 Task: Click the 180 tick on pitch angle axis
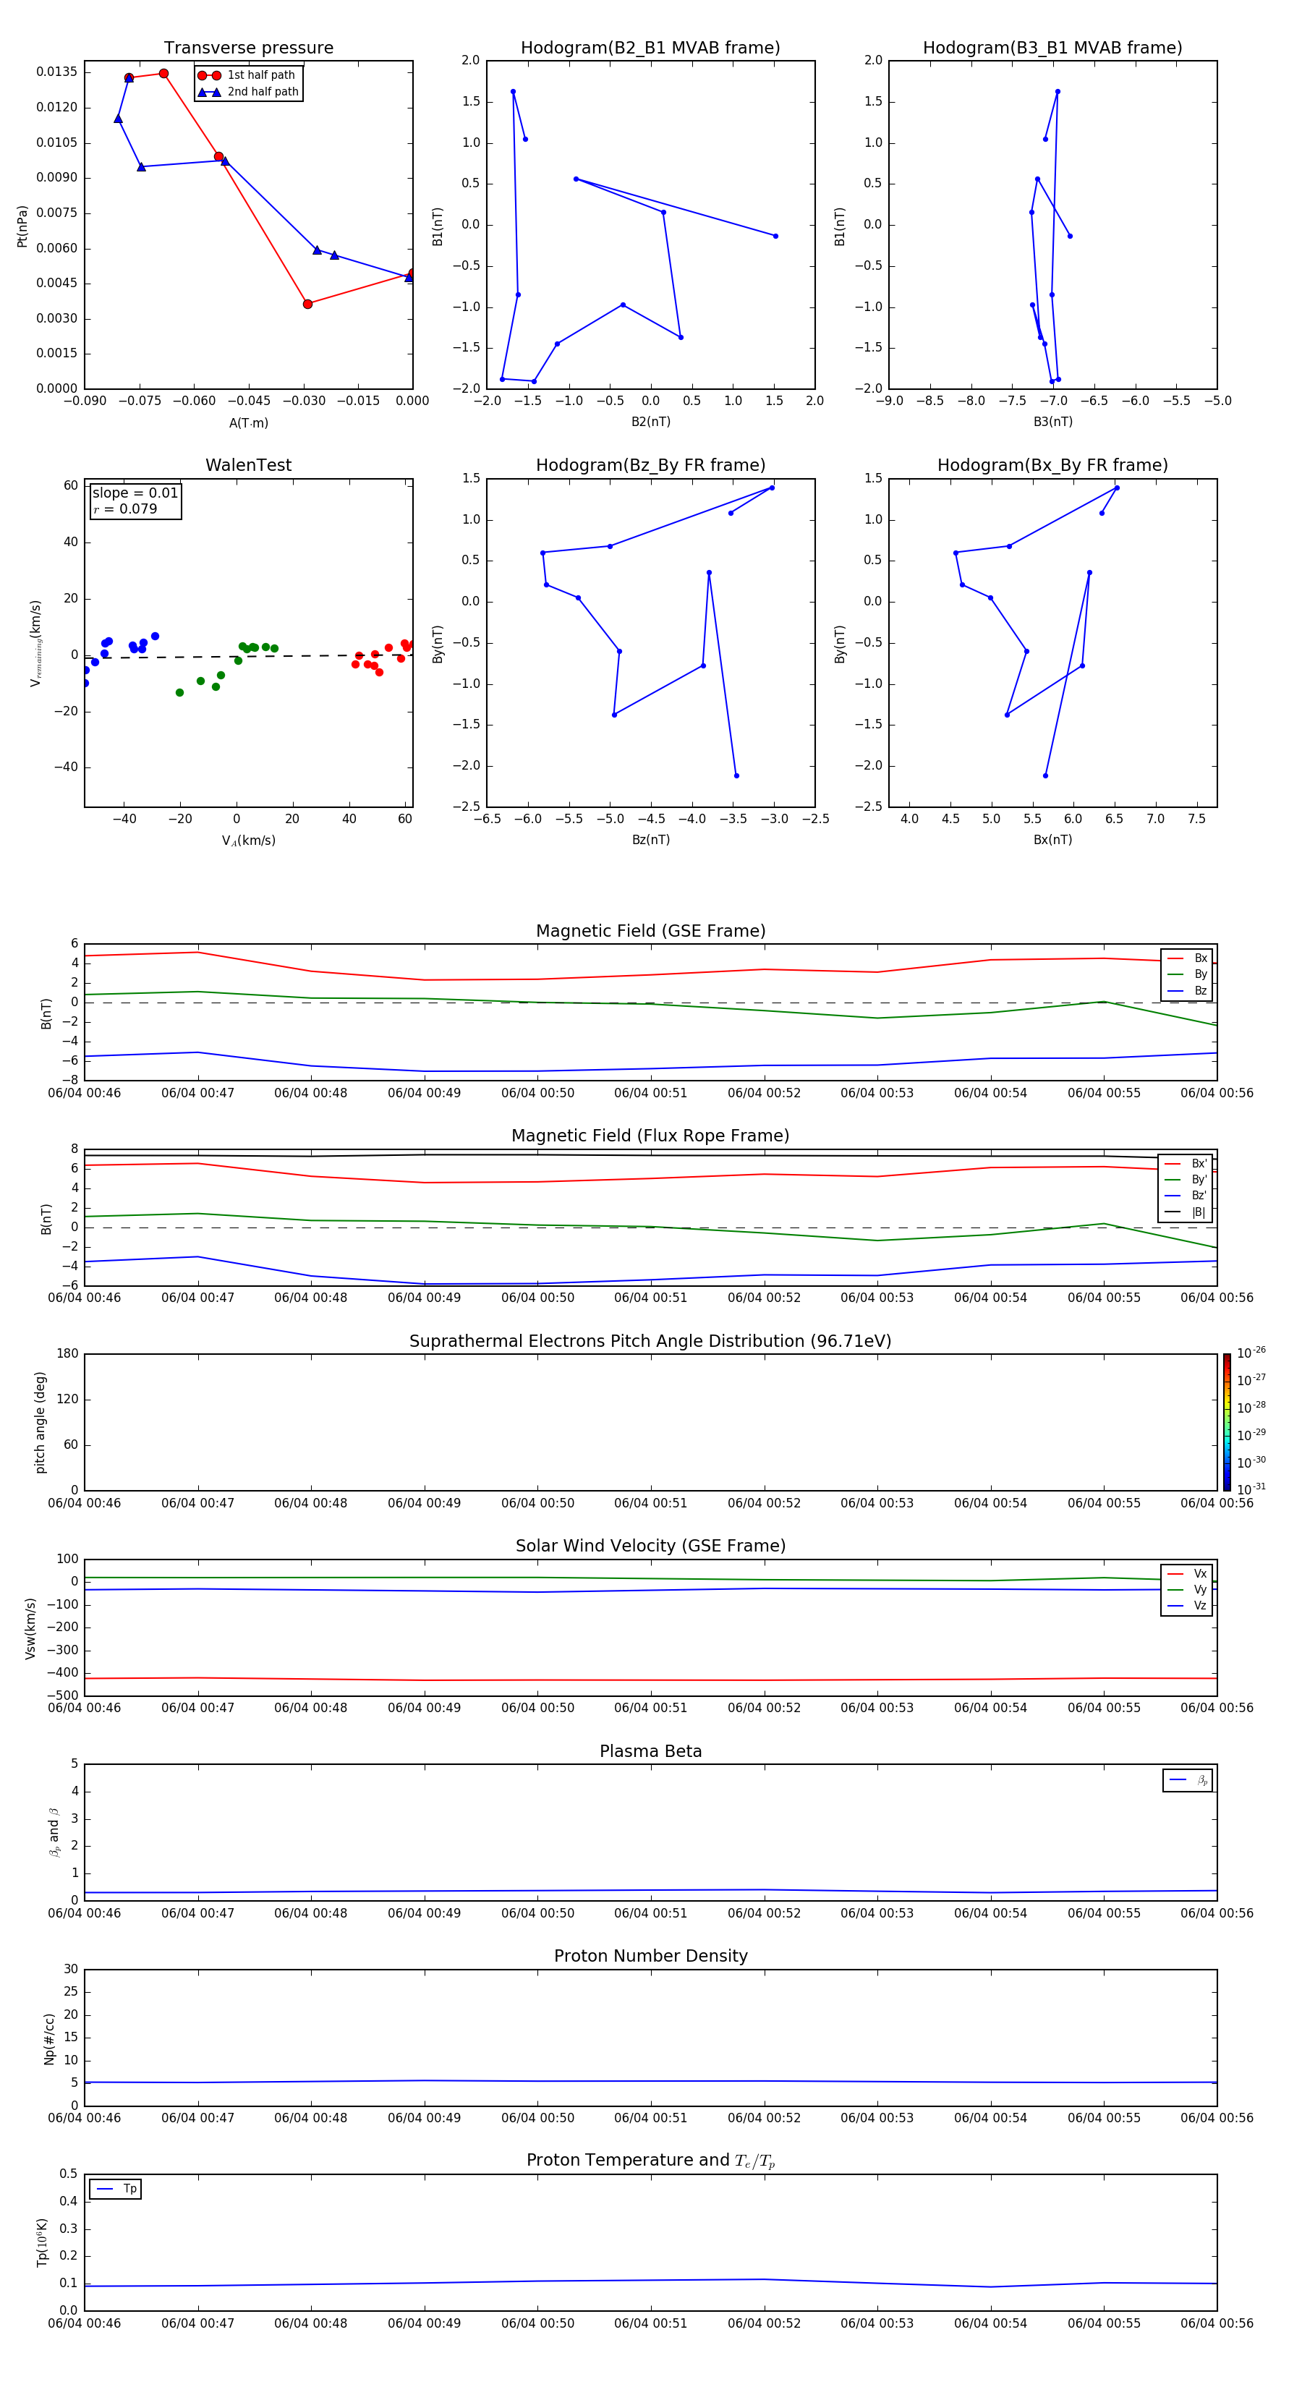coord(68,1353)
